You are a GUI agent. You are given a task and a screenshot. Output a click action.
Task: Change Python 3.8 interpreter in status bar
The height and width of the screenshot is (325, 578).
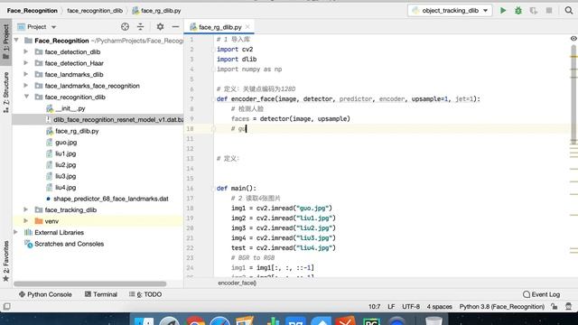point(502,306)
